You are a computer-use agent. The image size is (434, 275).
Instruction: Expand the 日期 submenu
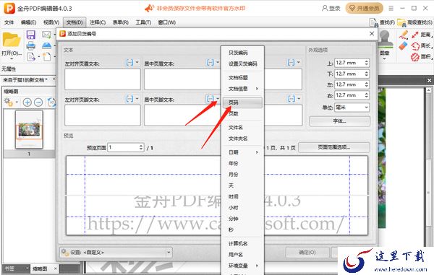(243, 152)
